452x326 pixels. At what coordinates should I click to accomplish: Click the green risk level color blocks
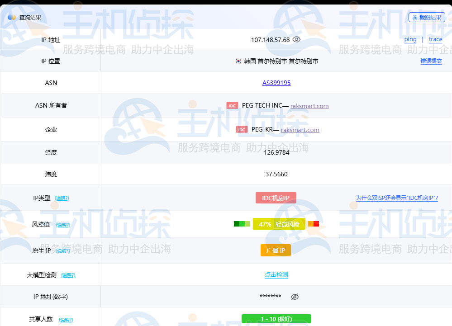(241, 223)
